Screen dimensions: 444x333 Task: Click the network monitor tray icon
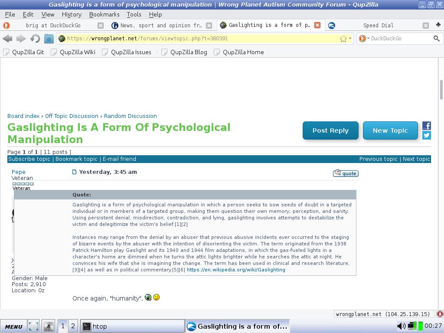[x=412, y=326]
